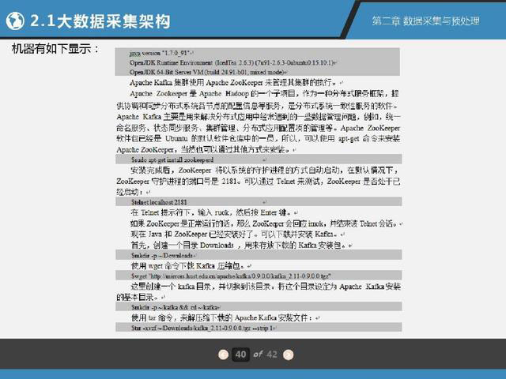The image size is (506, 379).
Task: Click the sudo apt-get install zookeeperd command
Action: click(171, 159)
